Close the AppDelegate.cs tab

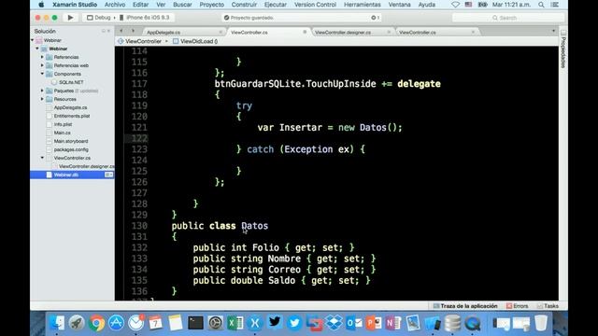tap(221, 33)
